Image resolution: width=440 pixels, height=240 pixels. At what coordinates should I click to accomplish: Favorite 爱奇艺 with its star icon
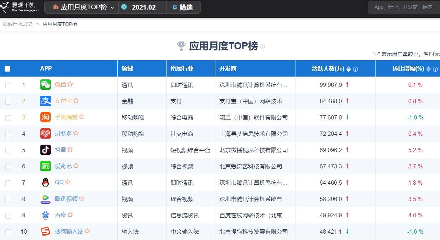[76, 166]
